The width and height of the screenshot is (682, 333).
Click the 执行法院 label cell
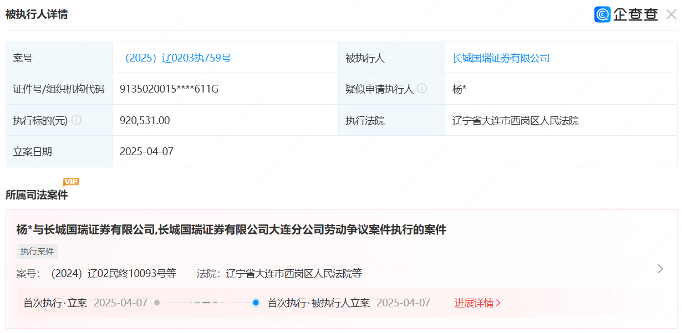(391, 120)
